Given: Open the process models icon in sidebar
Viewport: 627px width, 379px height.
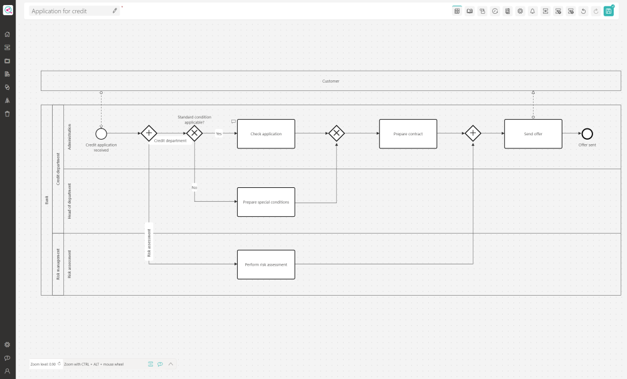Looking at the screenshot, I should point(7,48).
